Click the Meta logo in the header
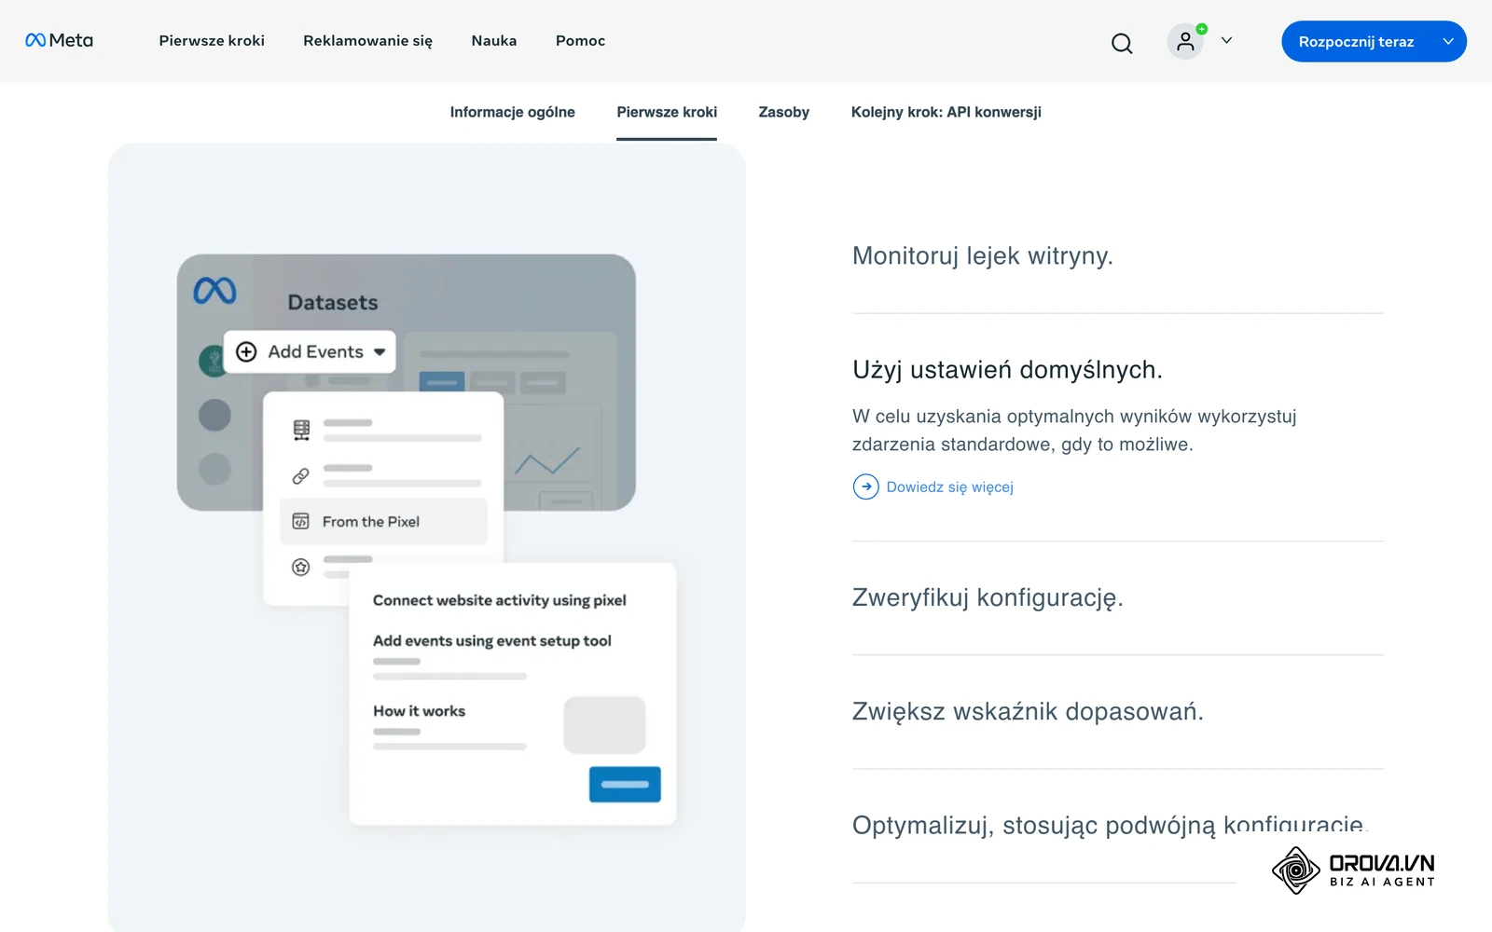This screenshot has width=1492, height=932. coord(59,40)
